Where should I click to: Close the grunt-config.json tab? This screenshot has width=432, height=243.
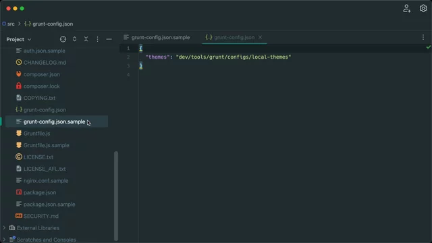tap(260, 37)
